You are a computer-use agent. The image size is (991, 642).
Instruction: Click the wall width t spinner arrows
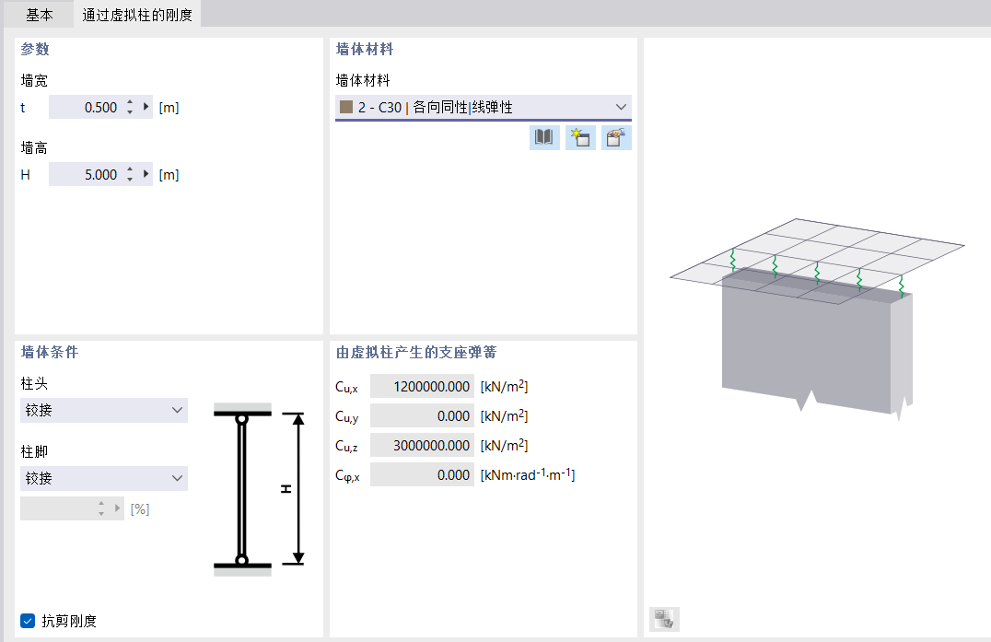click(130, 108)
